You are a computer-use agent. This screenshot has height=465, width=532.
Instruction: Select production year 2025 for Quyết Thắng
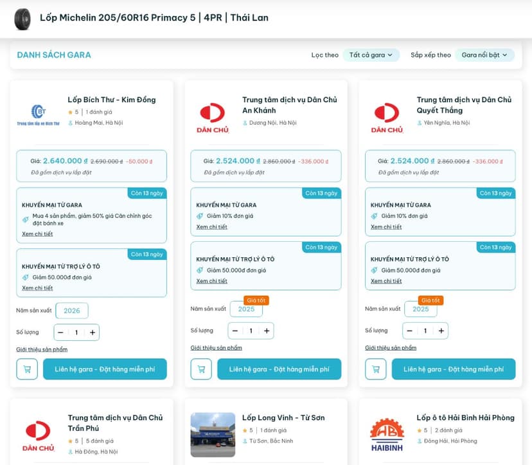[421, 309]
